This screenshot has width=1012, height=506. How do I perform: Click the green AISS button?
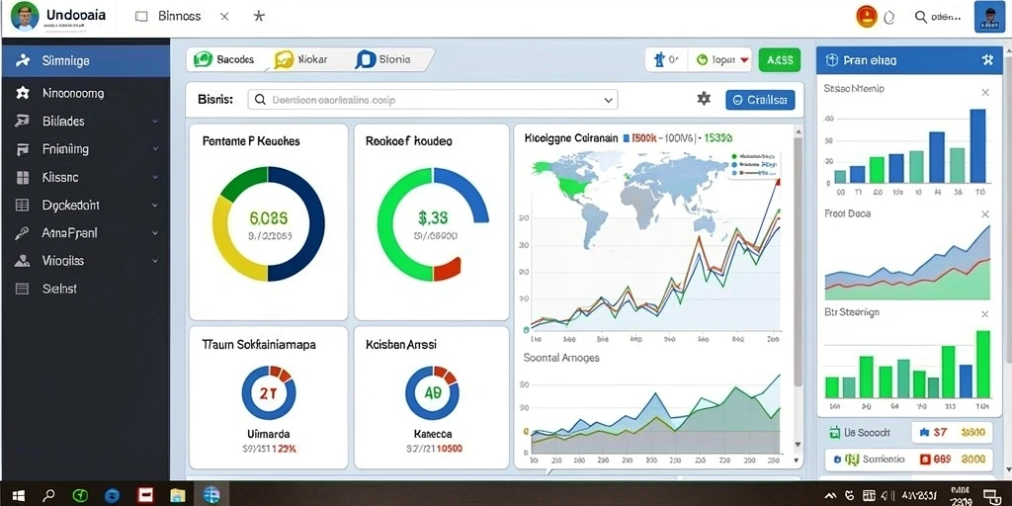click(x=780, y=60)
